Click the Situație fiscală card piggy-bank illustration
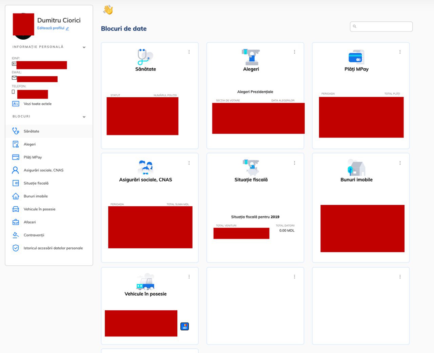Image resolution: width=434 pixels, height=353 pixels. 251,167
